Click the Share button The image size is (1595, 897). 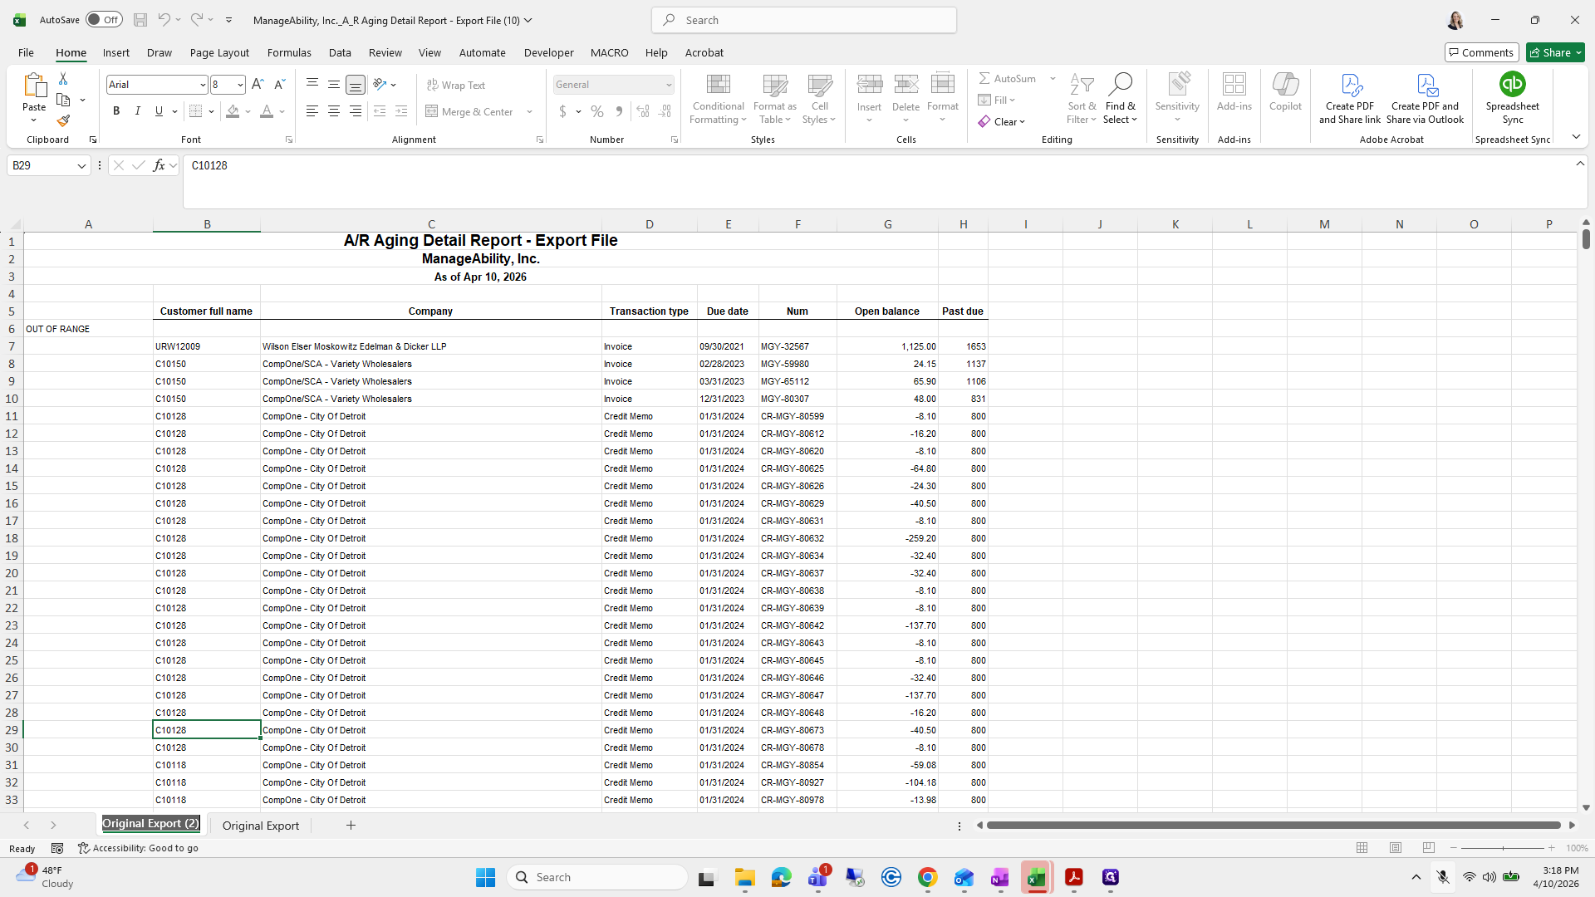1555,52
